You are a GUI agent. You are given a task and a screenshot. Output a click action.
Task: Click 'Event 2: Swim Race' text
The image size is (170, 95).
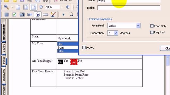(x=76, y=75)
